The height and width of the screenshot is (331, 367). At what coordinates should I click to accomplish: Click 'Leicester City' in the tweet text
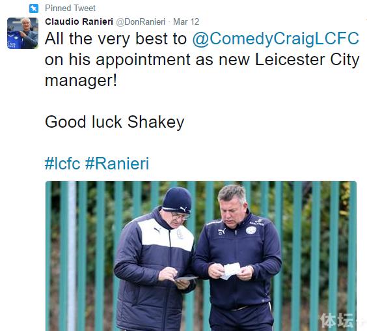coord(307,59)
